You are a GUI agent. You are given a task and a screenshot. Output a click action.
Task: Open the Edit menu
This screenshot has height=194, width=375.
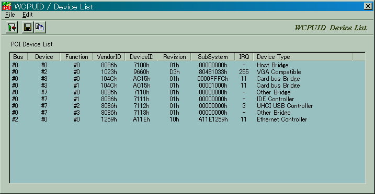[28, 15]
